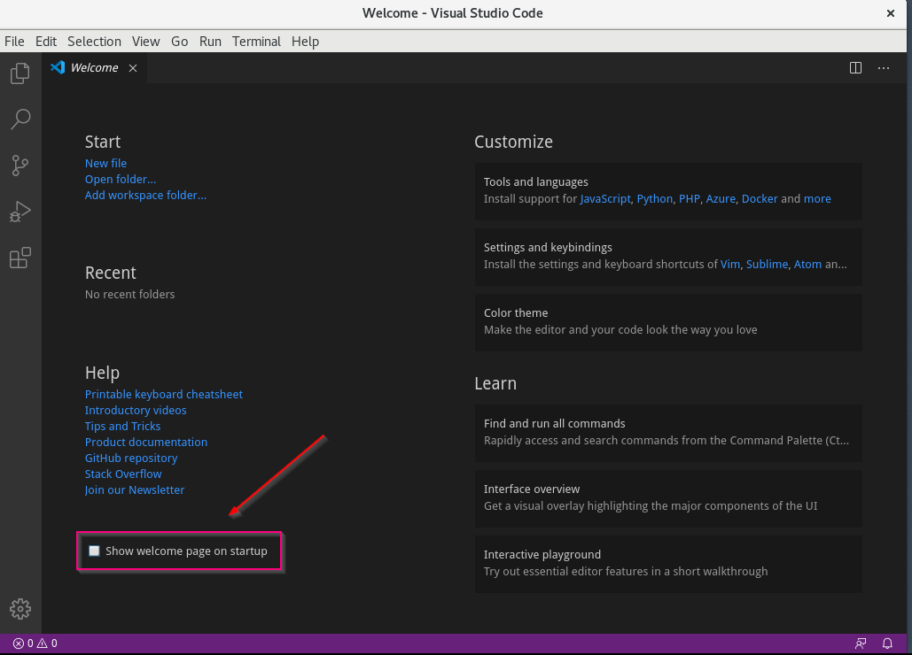The image size is (912, 655).
Task: Open the Printable keyboard cheatsheet link
Action: tap(163, 394)
